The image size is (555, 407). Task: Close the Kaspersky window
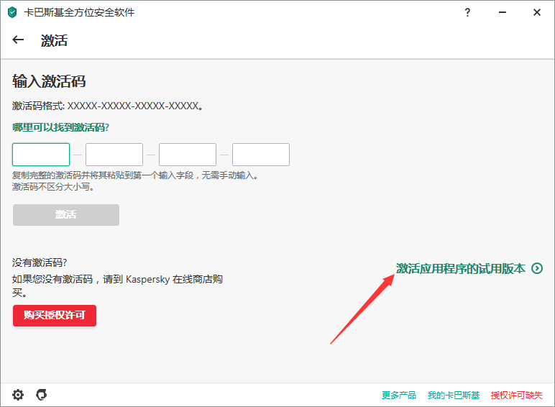[x=536, y=12]
